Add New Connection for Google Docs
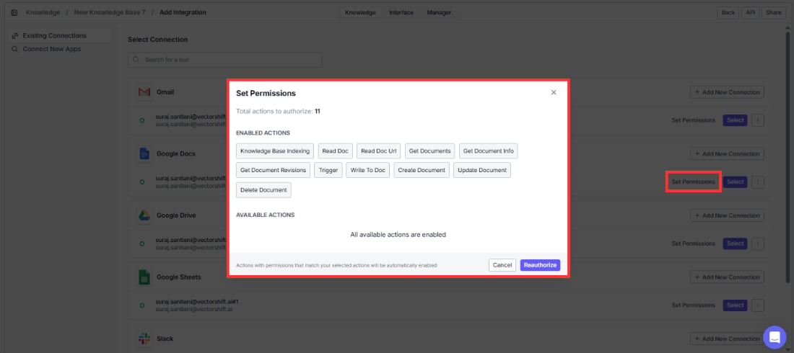The width and height of the screenshot is (794, 353). pos(727,153)
